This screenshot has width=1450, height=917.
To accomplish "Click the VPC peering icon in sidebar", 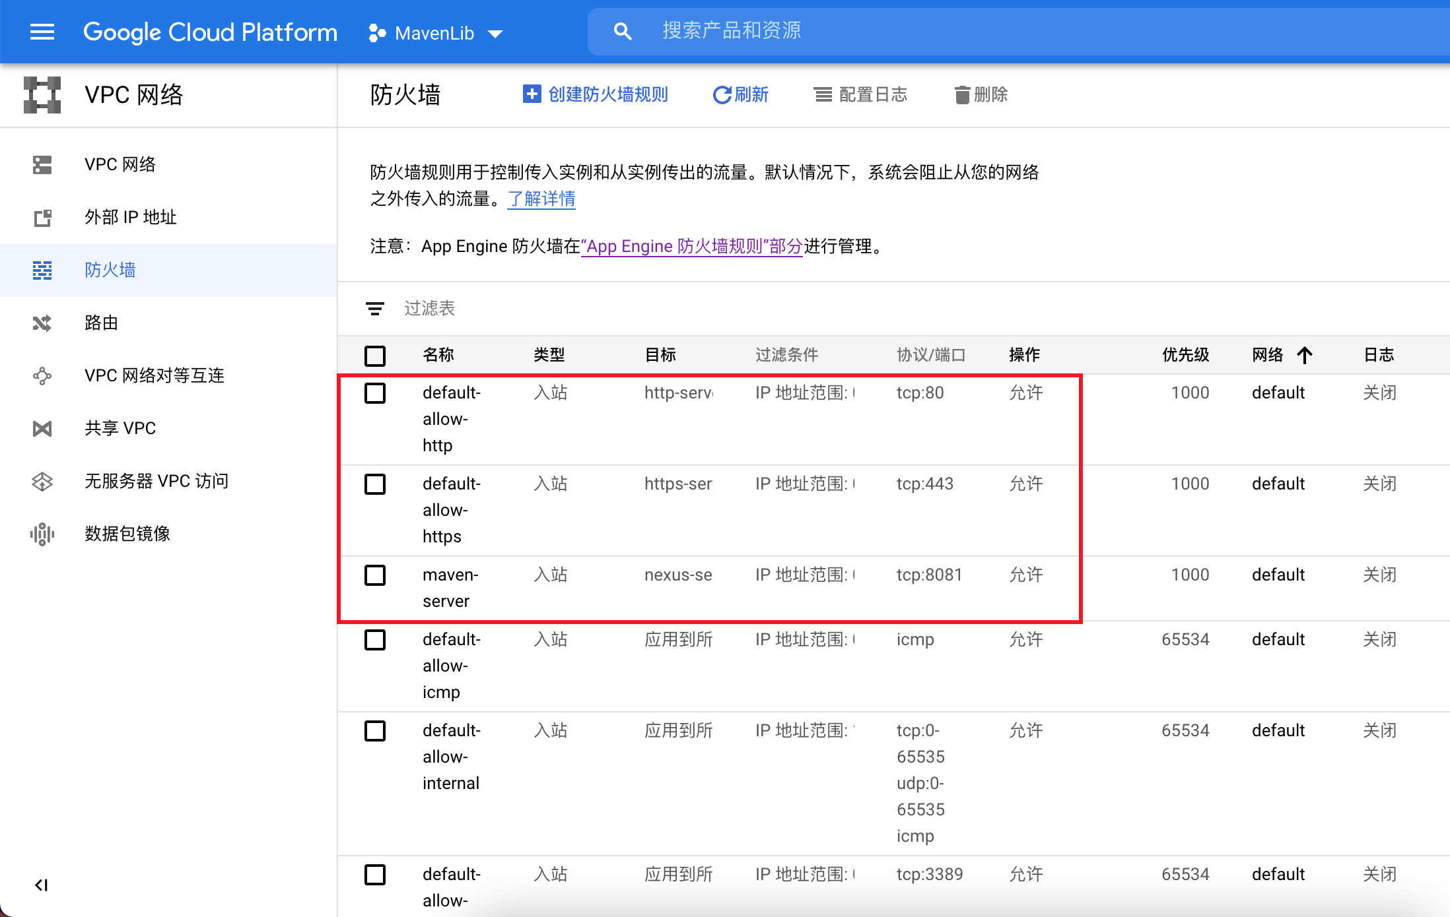I will coord(42,376).
